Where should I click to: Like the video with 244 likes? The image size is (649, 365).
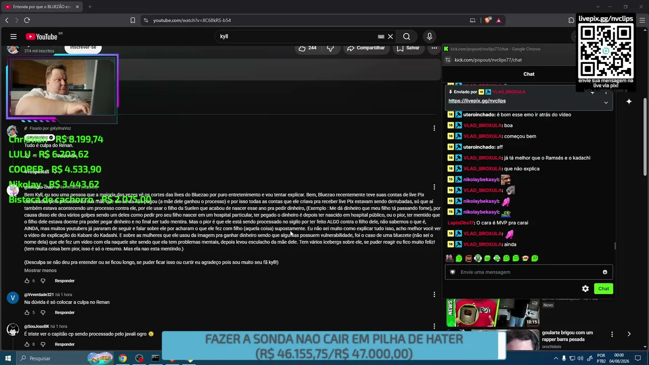coord(307,48)
